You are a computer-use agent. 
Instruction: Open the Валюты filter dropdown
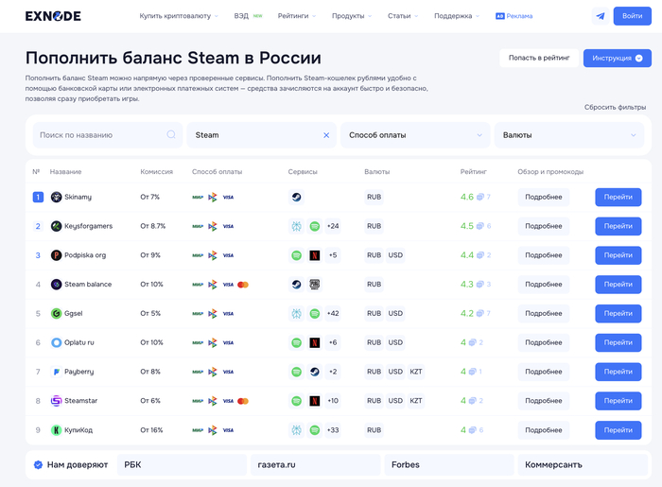[x=567, y=135]
